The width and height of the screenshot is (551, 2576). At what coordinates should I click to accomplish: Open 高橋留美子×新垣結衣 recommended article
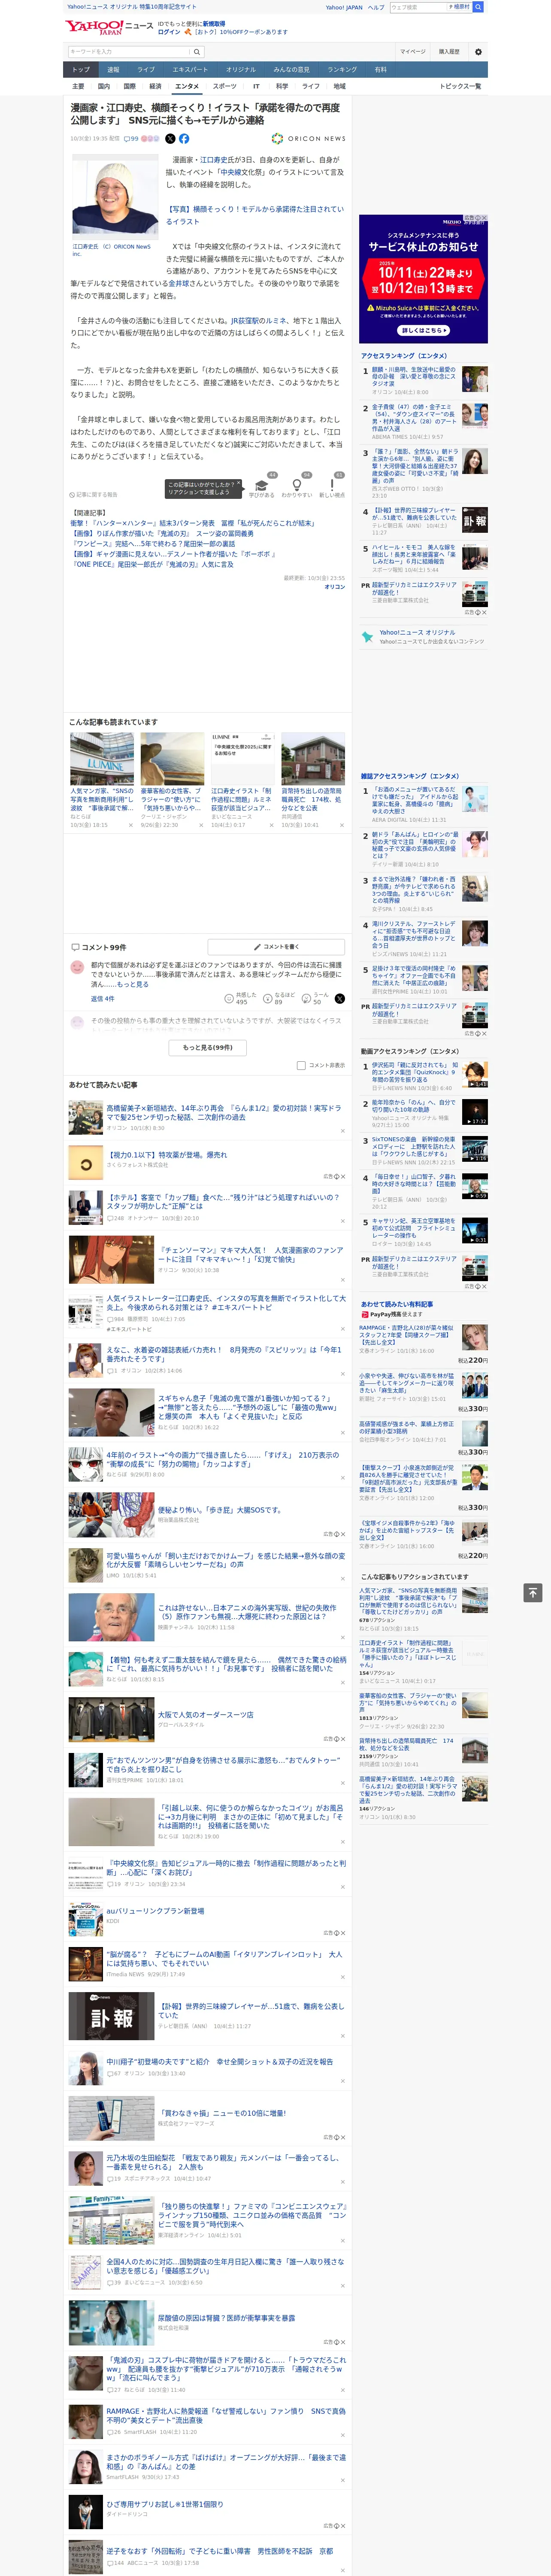coord(224,1113)
